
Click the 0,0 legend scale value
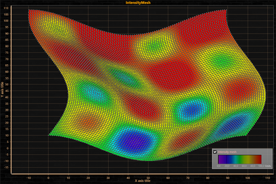[x=218, y=166]
